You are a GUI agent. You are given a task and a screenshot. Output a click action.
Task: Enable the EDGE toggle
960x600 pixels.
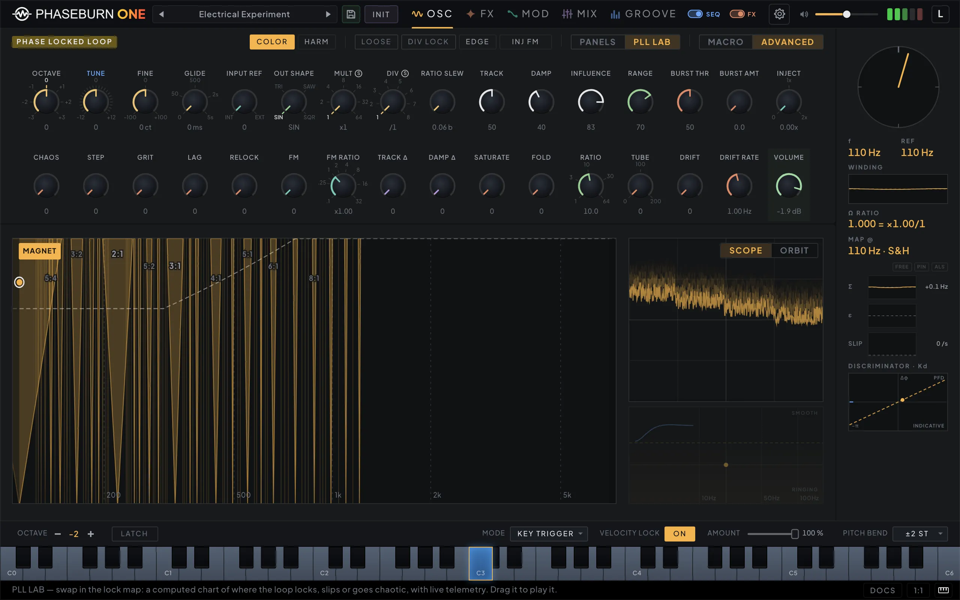click(477, 42)
